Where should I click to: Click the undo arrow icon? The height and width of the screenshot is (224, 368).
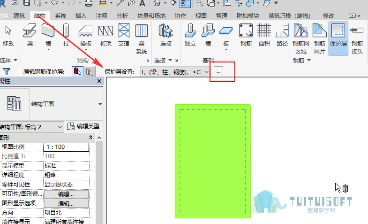[x=54, y=3]
